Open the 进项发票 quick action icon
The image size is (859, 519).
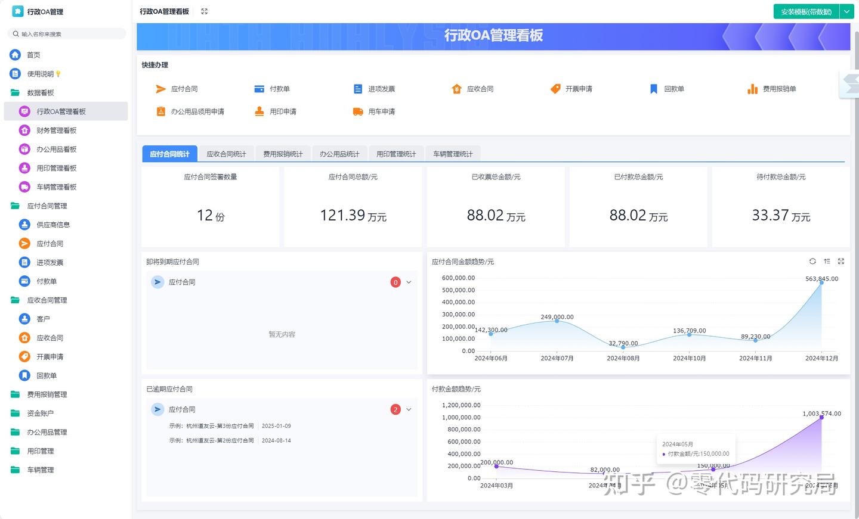click(357, 88)
